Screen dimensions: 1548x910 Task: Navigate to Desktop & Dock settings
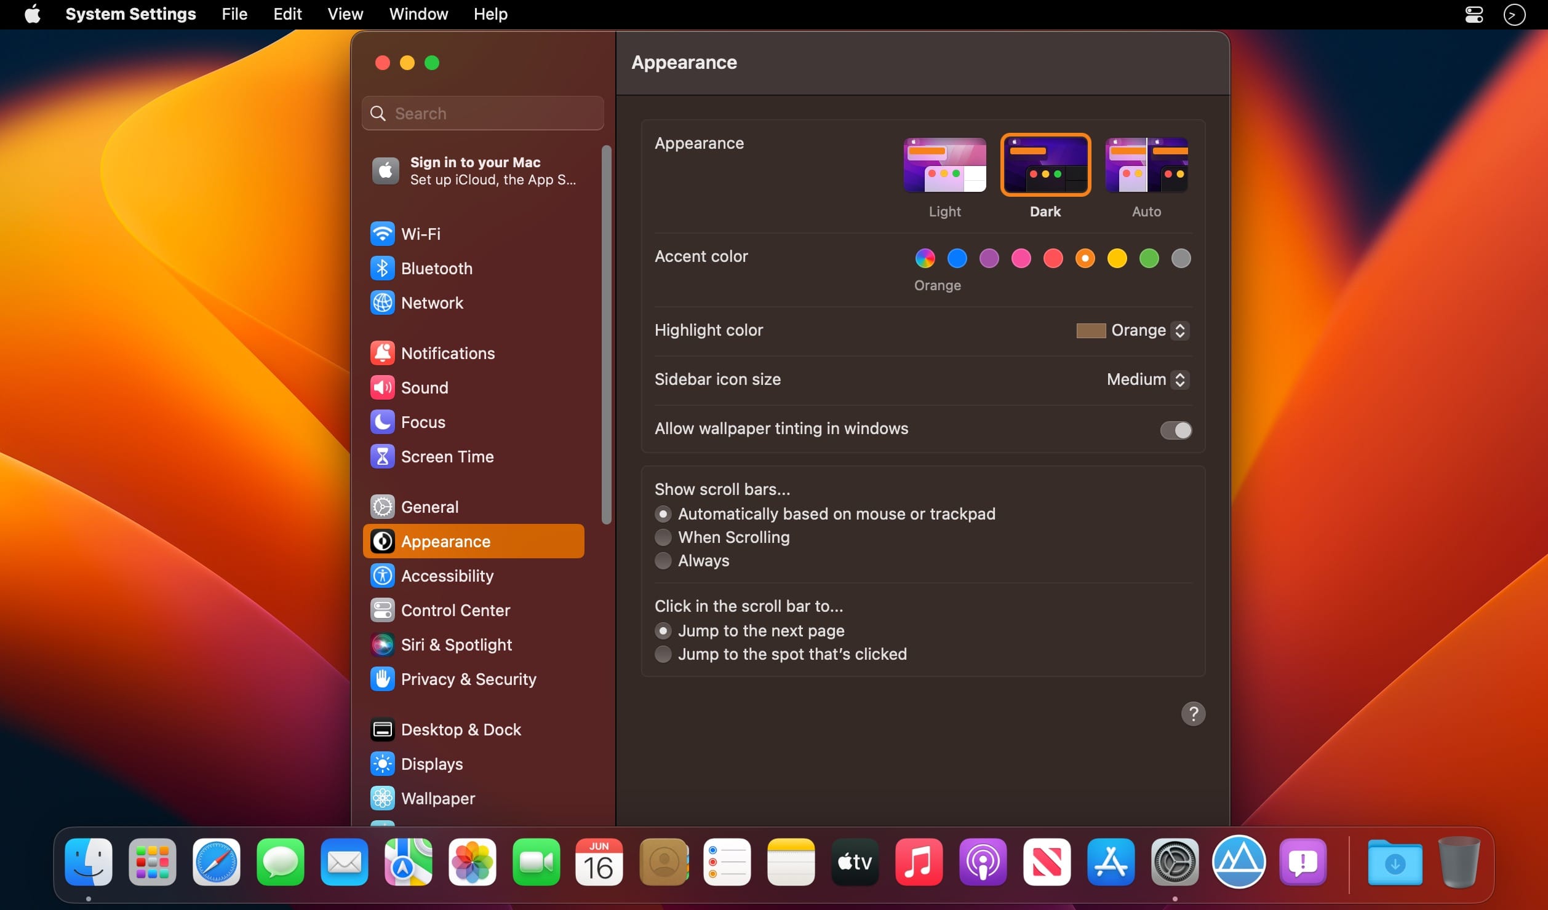pos(461,729)
